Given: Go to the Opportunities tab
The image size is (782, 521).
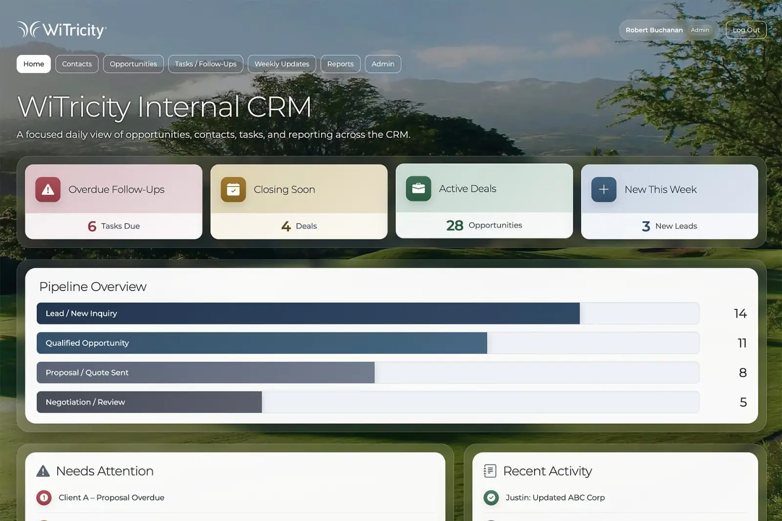Looking at the screenshot, I should (133, 64).
